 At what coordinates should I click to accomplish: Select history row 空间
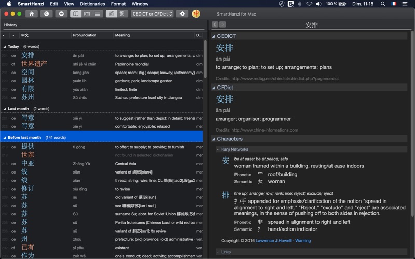(102, 73)
